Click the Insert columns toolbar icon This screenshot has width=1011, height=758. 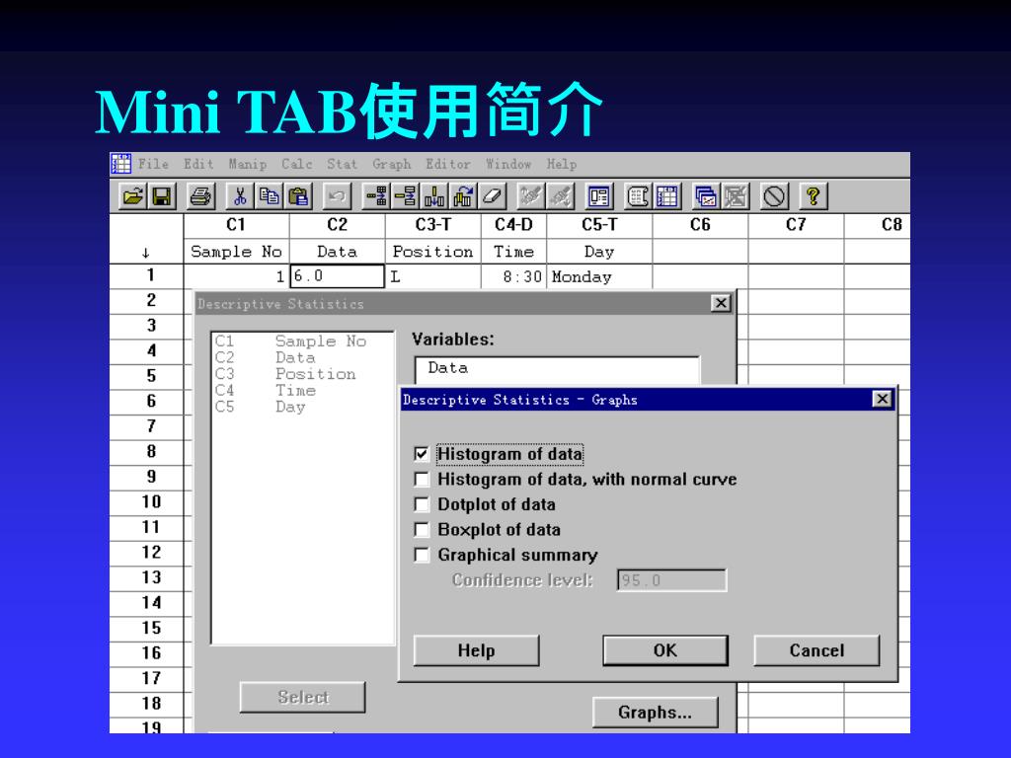(x=434, y=196)
